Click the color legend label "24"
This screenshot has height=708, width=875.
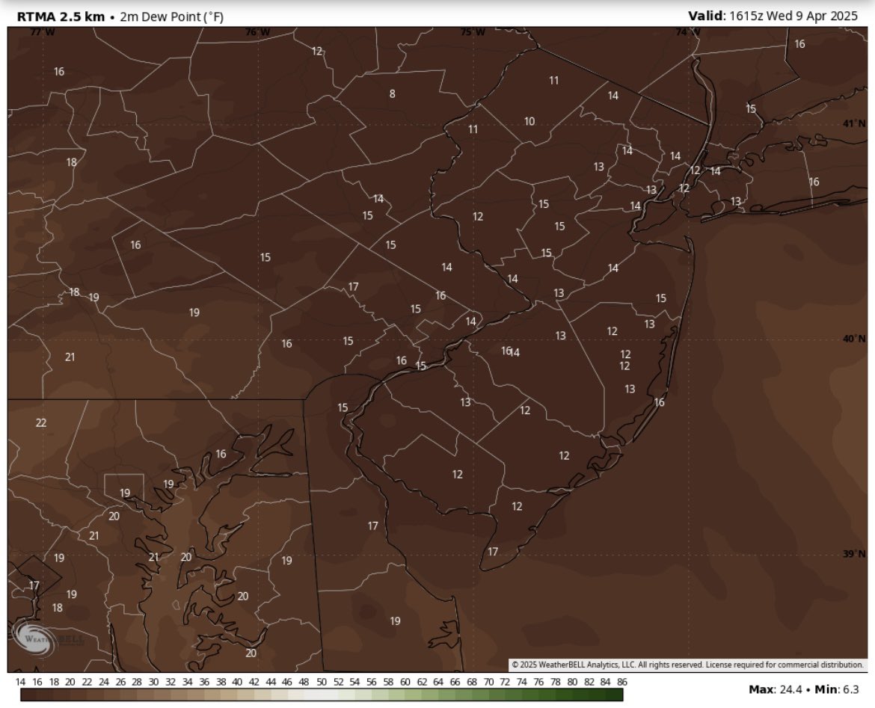[x=104, y=682]
